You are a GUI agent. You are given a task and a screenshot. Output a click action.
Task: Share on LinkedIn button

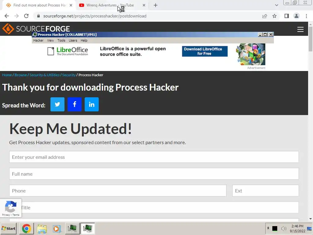tap(92, 104)
